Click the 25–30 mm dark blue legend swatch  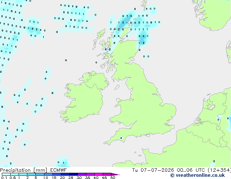point(73,174)
